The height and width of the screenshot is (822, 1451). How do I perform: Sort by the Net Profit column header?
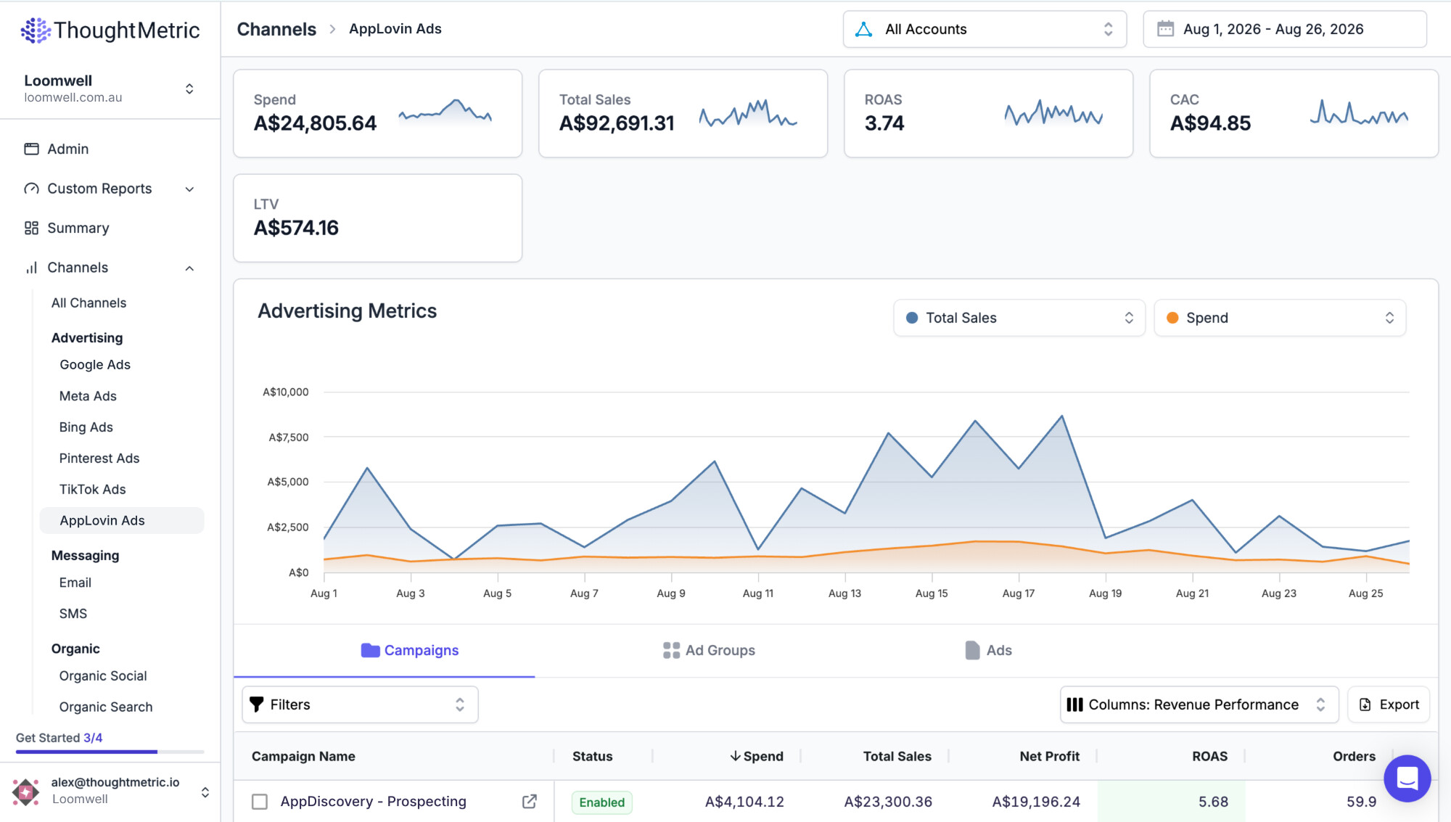(1050, 756)
